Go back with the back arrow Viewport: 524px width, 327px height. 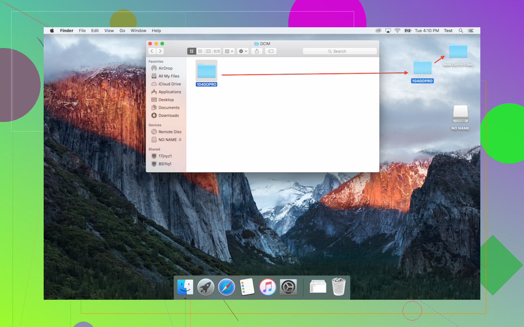pyautogui.click(x=152, y=51)
